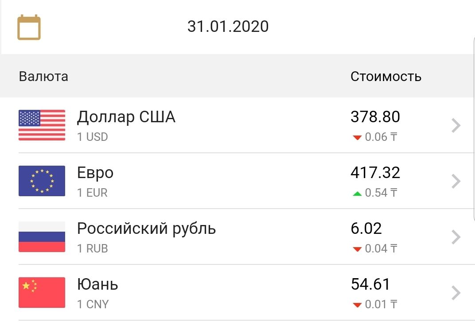The height and width of the screenshot is (326, 475).
Task: Select the date 31.01.2020
Action: tap(228, 26)
